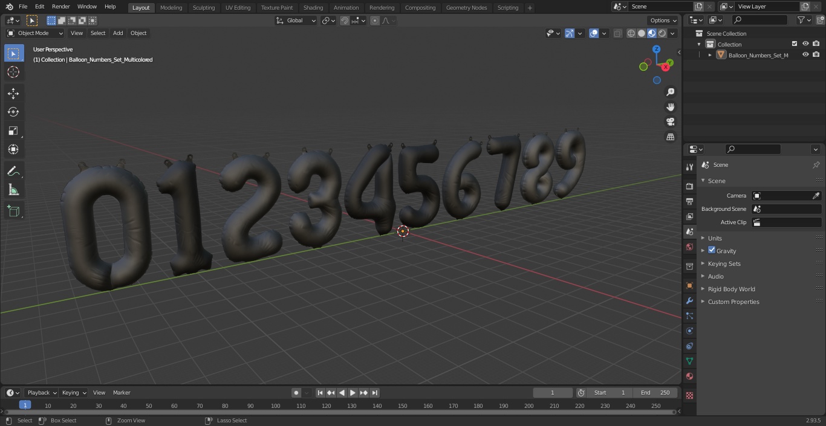Open the File menu

(23, 7)
